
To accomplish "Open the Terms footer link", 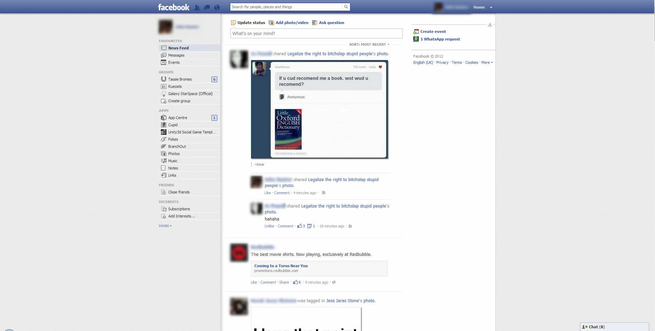I will click(457, 62).
